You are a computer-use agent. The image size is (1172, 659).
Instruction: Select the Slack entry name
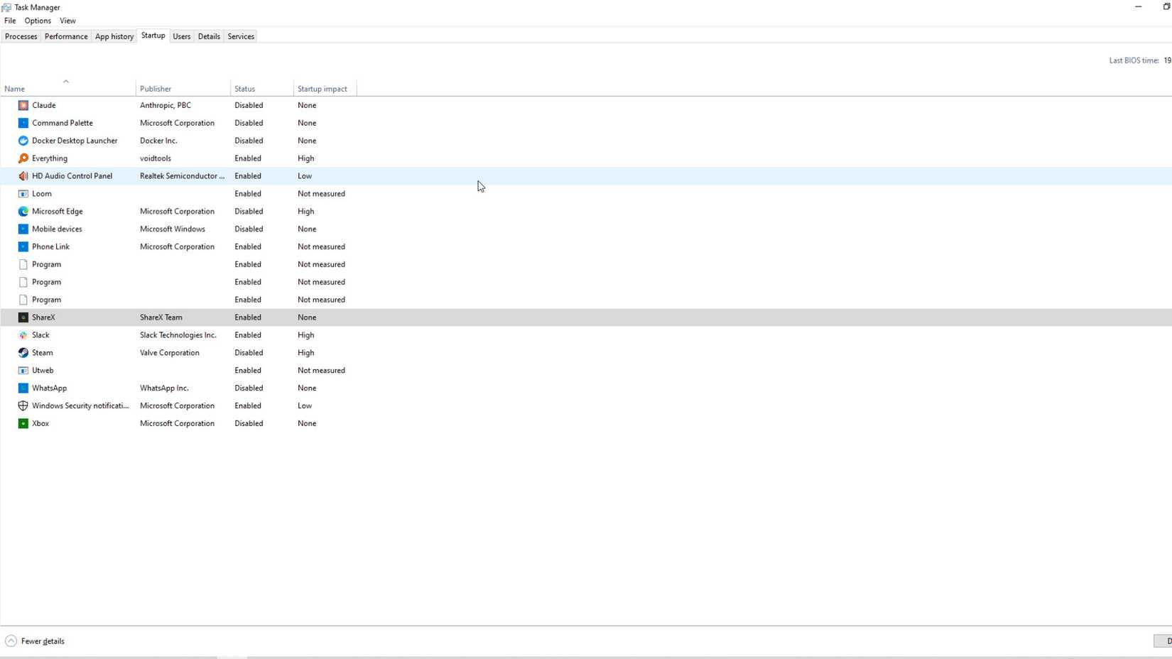(40, 335)
